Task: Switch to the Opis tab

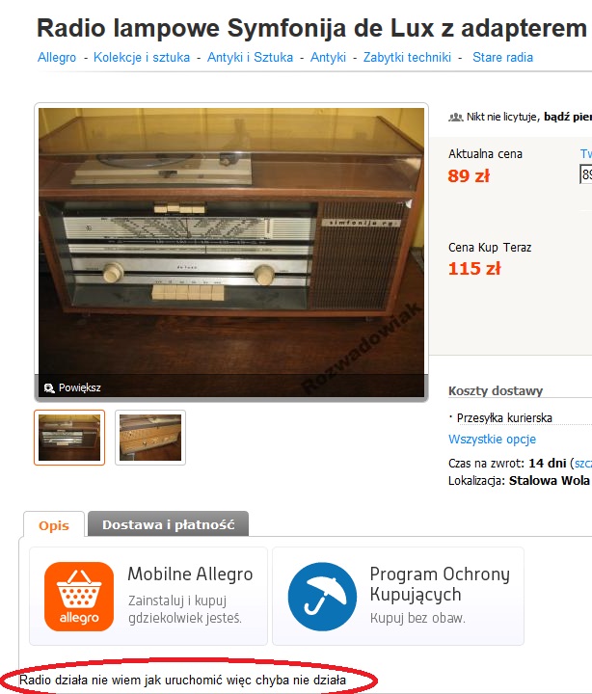Action: click(x=54, y=525)
